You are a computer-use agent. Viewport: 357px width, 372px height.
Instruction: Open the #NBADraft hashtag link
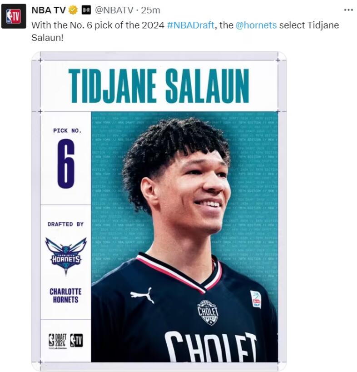click(190, 25)
